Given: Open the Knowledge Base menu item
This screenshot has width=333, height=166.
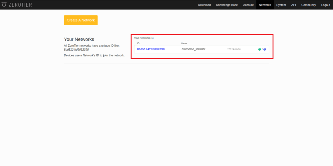Looking at the screenshot, I should click(227, 5).
